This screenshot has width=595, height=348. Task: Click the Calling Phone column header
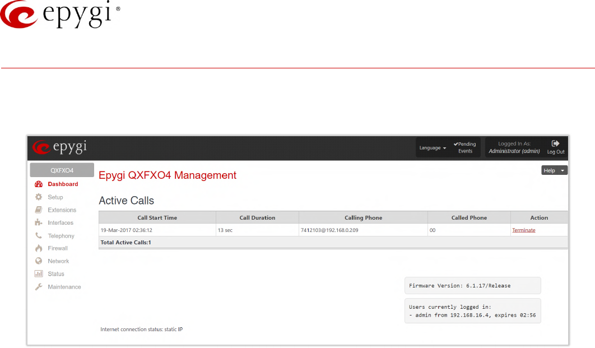[x=363, y=218]
